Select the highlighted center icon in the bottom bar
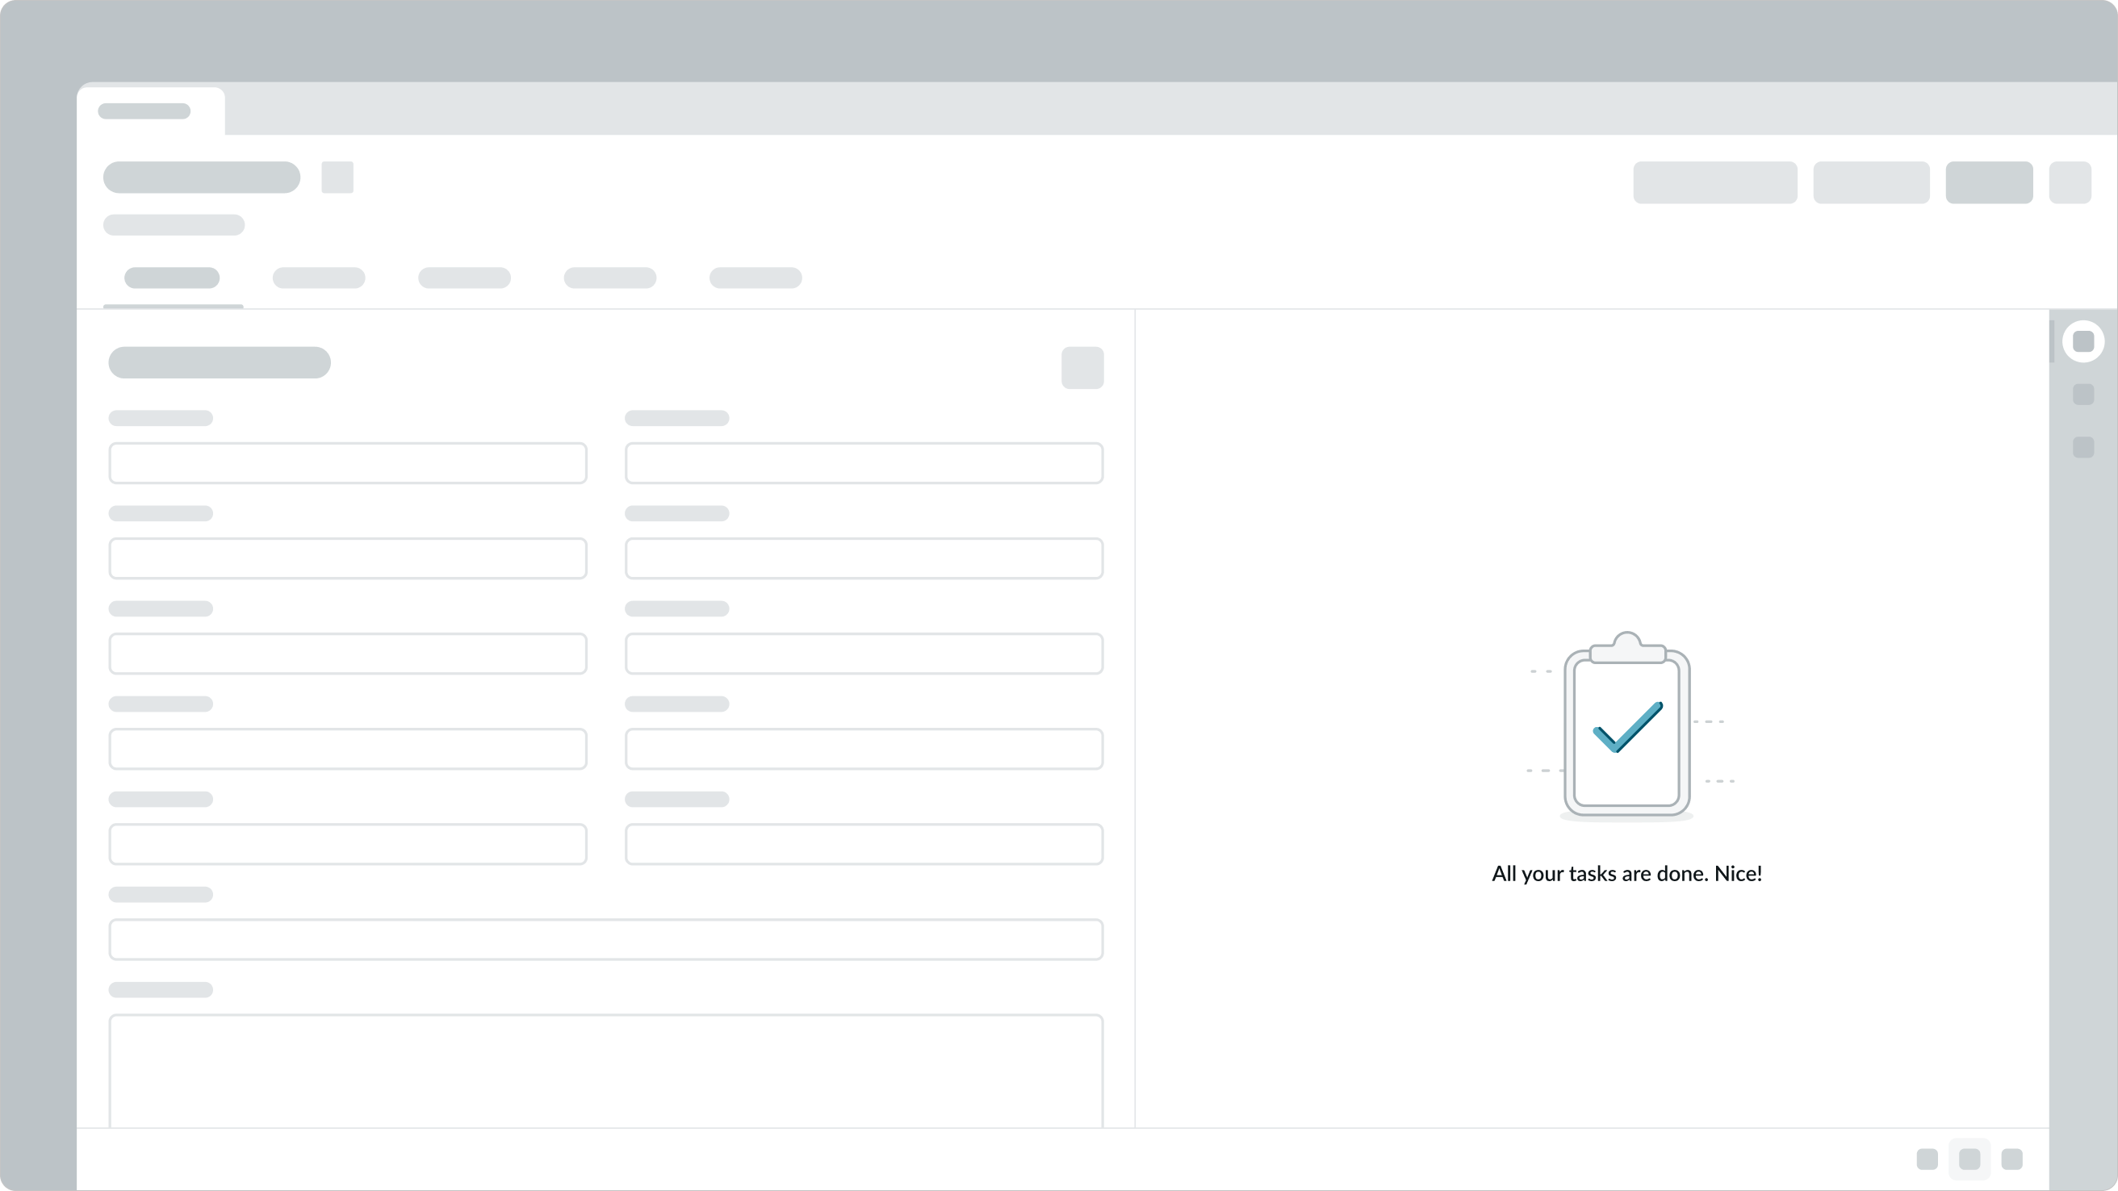The width and height of the screenshot is (2118, 1191). [x=1970, y=1159]
